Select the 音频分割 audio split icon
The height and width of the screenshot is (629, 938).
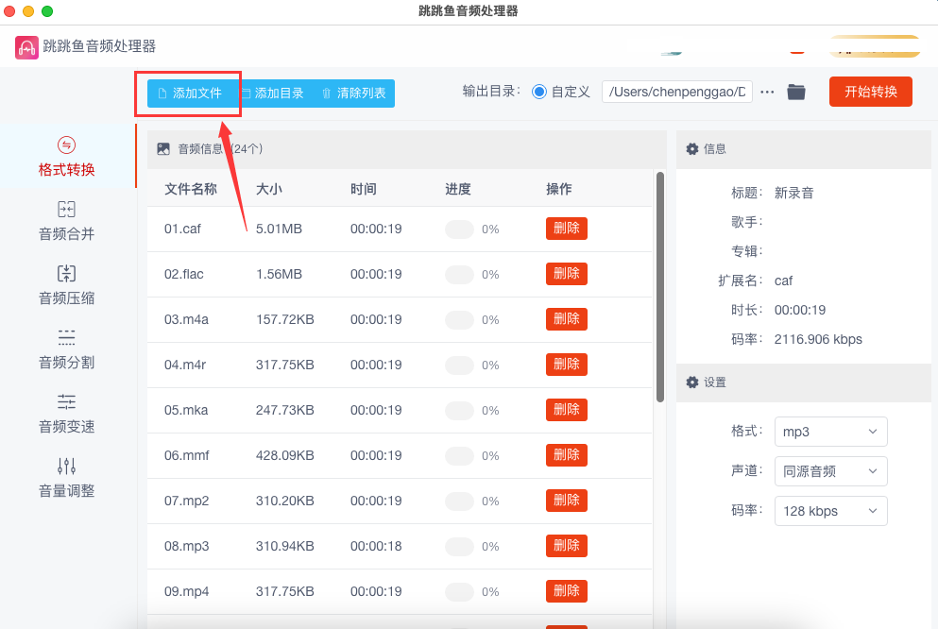pos(66,338)
